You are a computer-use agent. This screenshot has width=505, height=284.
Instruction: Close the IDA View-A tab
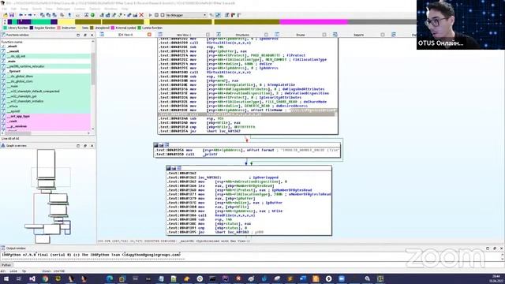pyautogui.click(x=149, y=35)
